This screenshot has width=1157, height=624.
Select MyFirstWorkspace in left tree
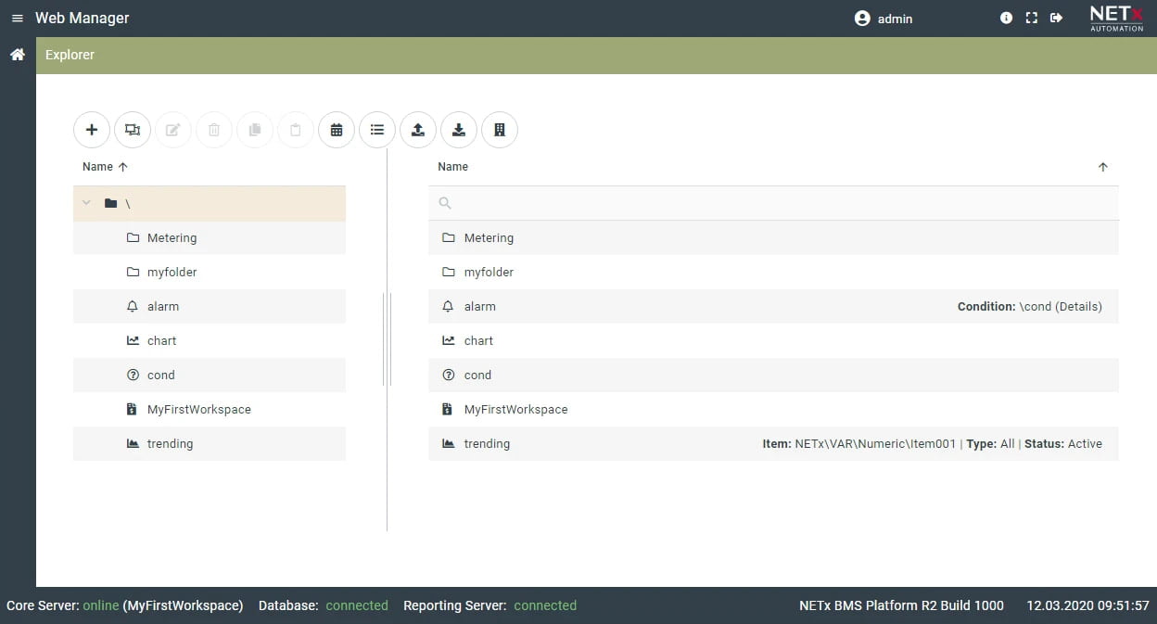210,409
